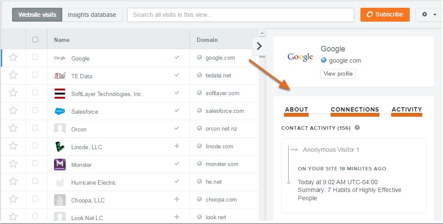The height and width of the screenshot is (224, 443).
Task: Click the plus icon for Look.Net LC
Action: pos(177,217)
